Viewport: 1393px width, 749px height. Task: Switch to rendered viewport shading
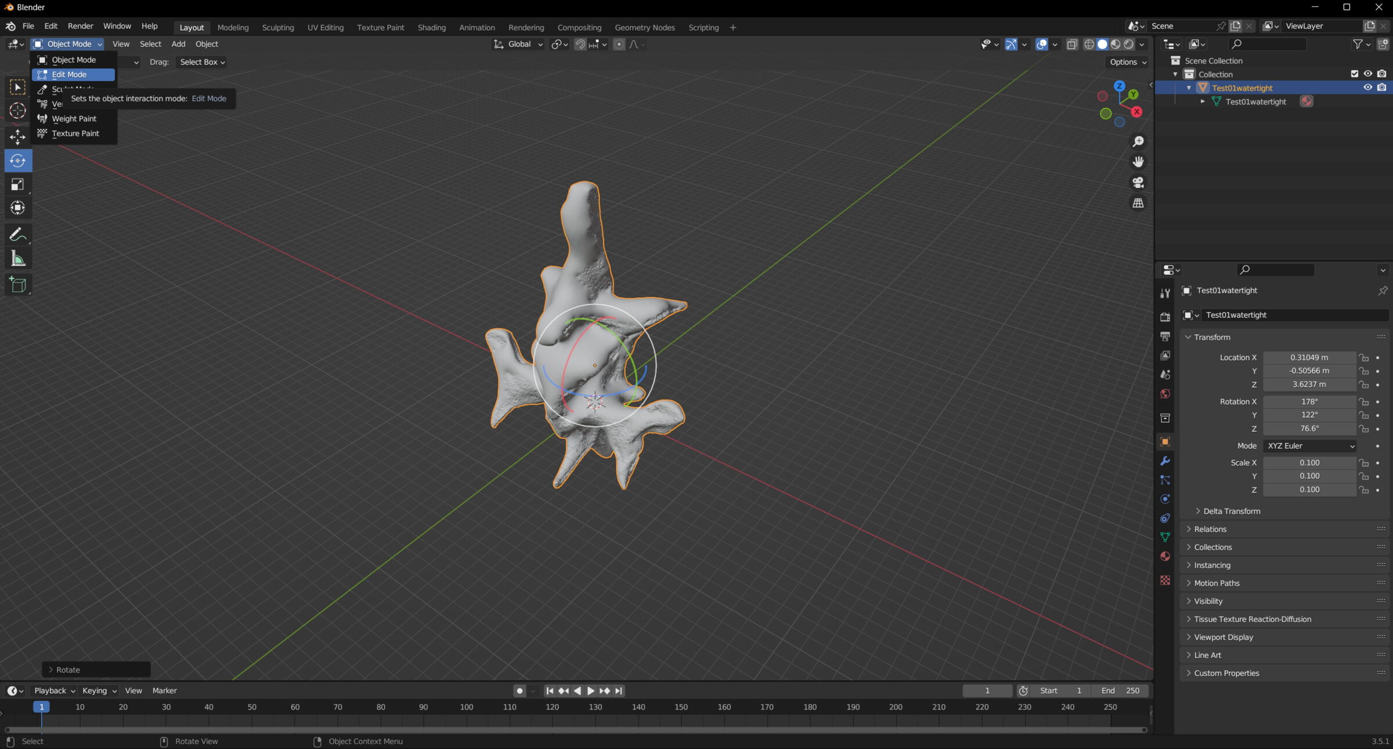click(x=1129, y=44)
